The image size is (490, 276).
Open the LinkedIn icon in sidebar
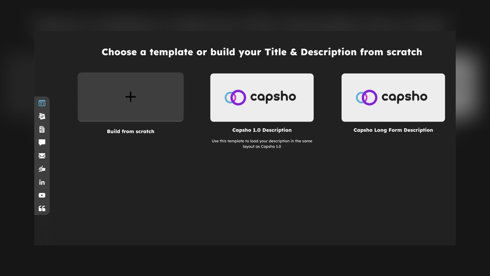pyautogui.click(x=42, y=182)
